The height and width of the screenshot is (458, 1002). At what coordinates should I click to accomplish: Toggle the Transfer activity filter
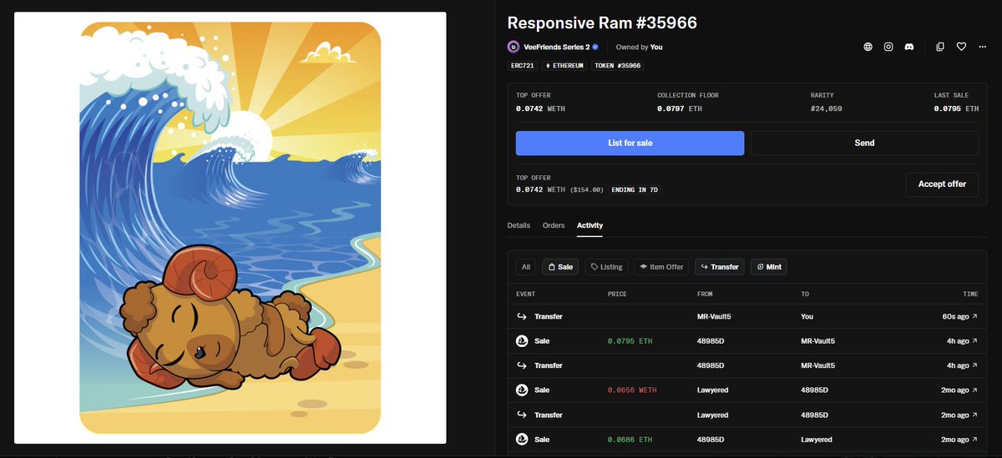pyautogui.click(x=719, y=267)
